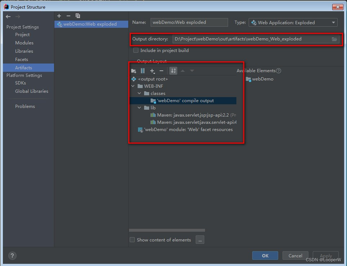347x266 pixels.
Task: Click the Cancel button
Action: tap(295, 256)
